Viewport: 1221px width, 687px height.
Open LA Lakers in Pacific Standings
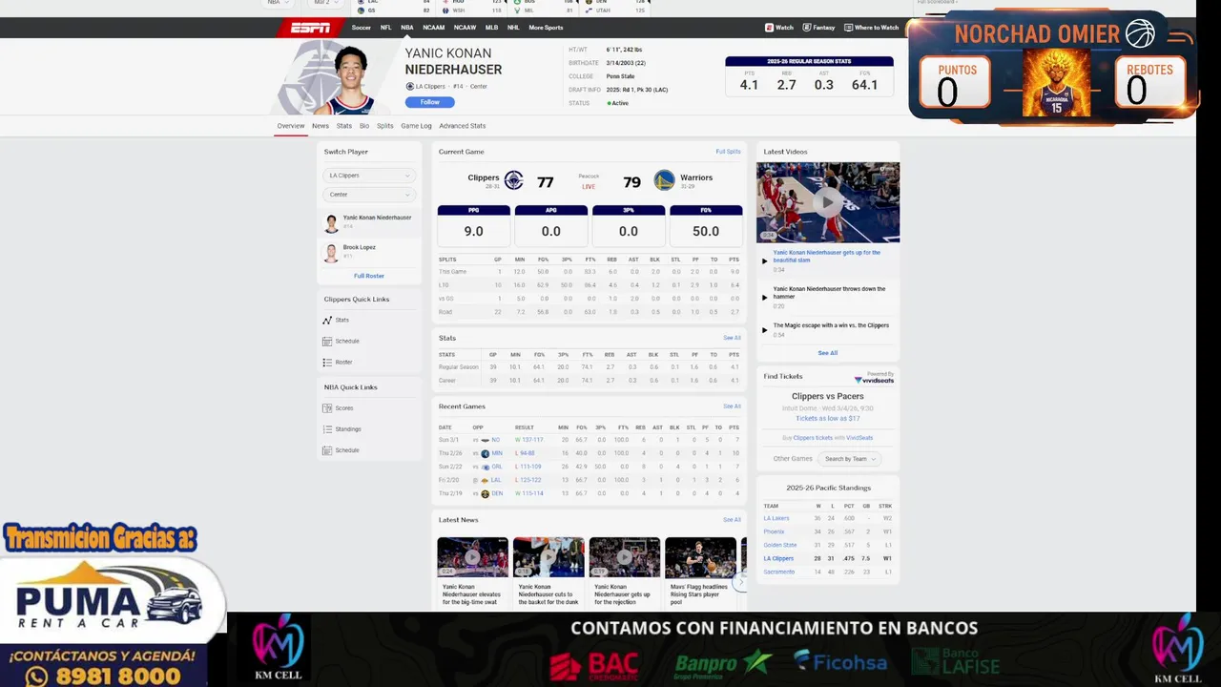click(x=776, y=518)
